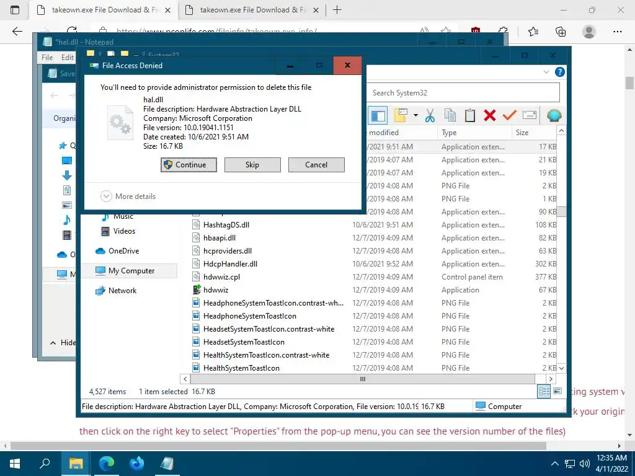Screen dimensions: 635x476
Task: Select the HealthSystemToastIcon file
Action: tap(241, 368)
